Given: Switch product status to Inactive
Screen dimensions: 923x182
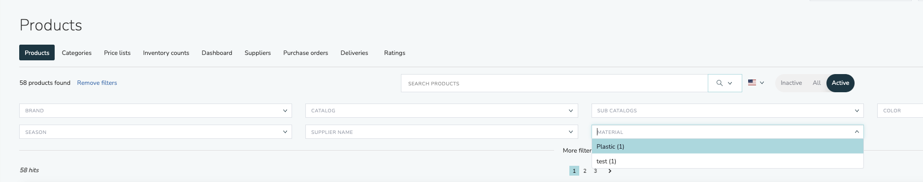Looking at the screenshot, I should [x=791, y=83].
